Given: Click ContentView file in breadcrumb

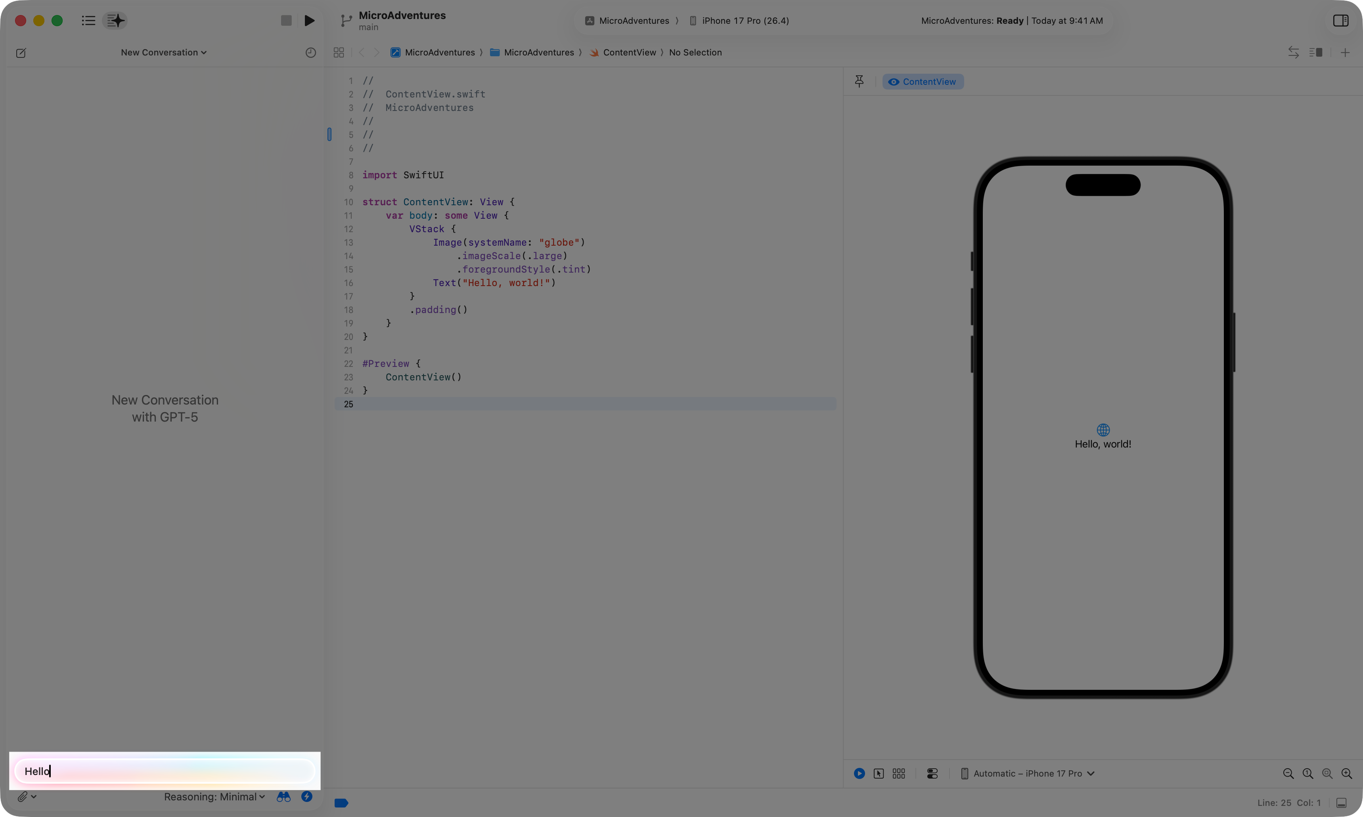Looking at the screenshot, I should click(x=623, y=53).
